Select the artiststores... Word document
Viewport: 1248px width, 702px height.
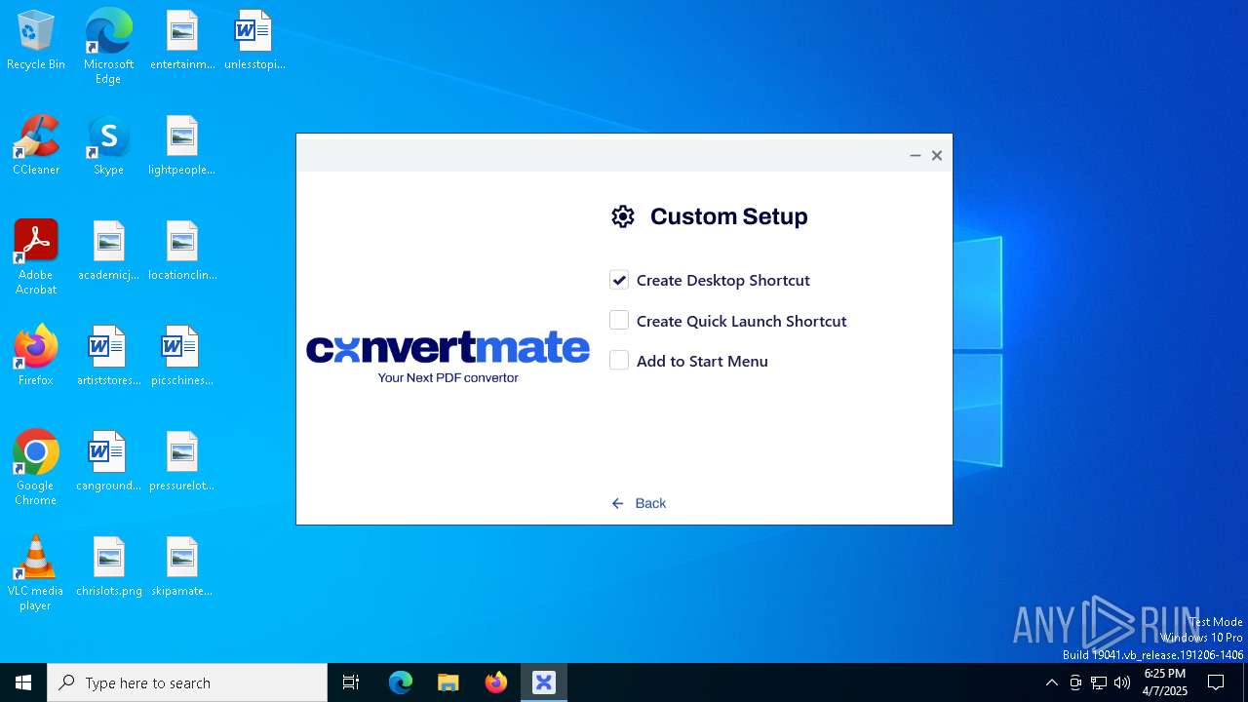point(108,357)
